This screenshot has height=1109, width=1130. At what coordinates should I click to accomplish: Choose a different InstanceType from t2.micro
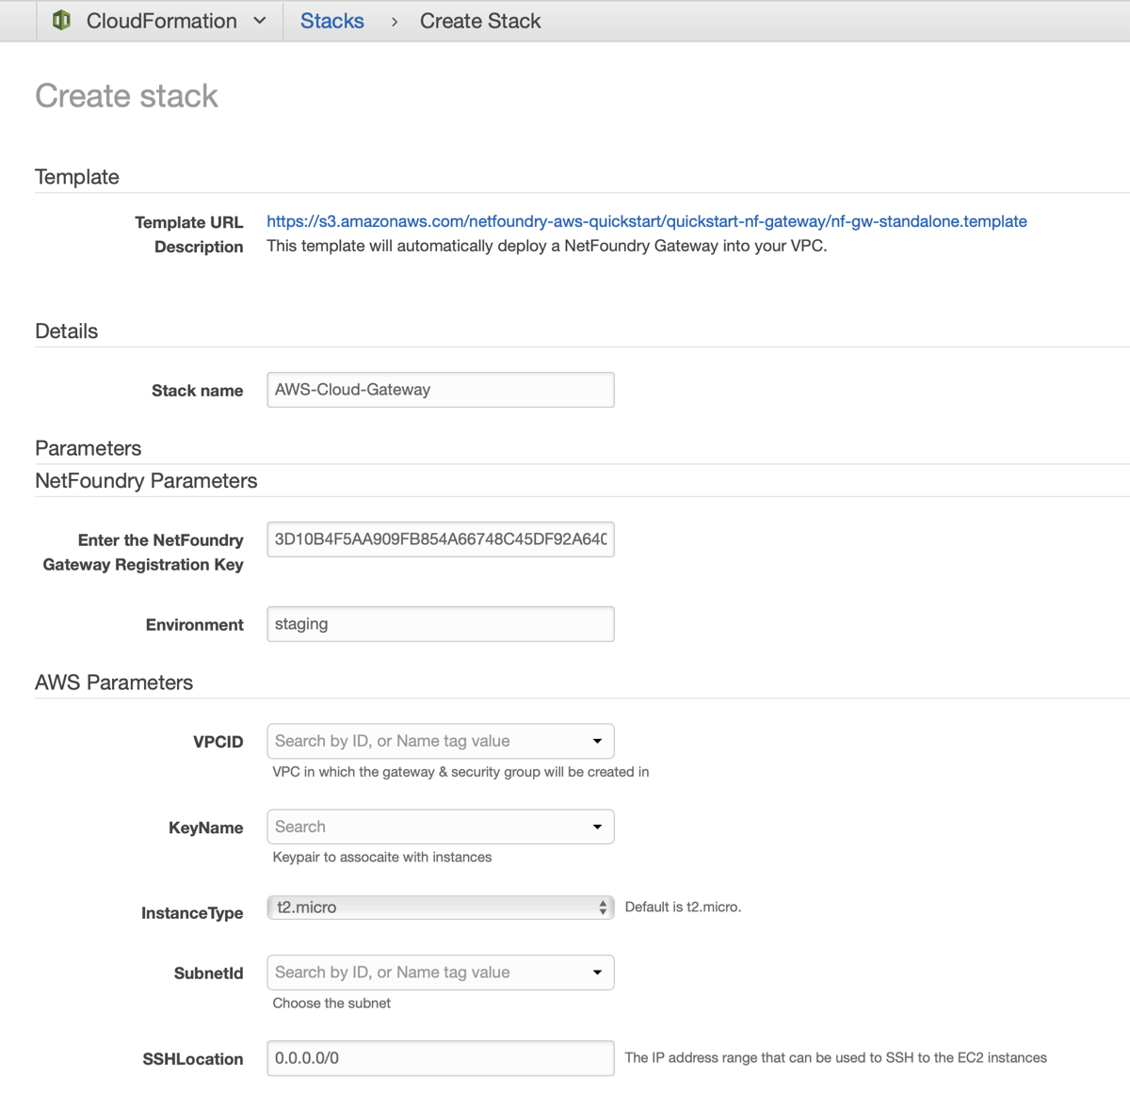pyautogui.click(x=441, y=908)
